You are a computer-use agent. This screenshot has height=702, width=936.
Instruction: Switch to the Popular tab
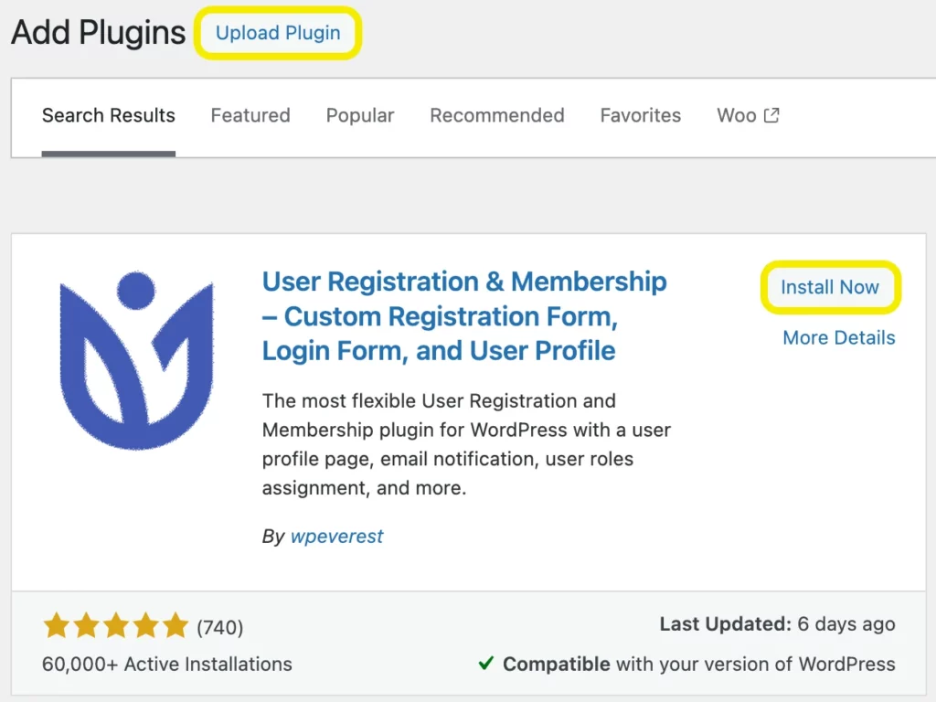coord(360,115)
